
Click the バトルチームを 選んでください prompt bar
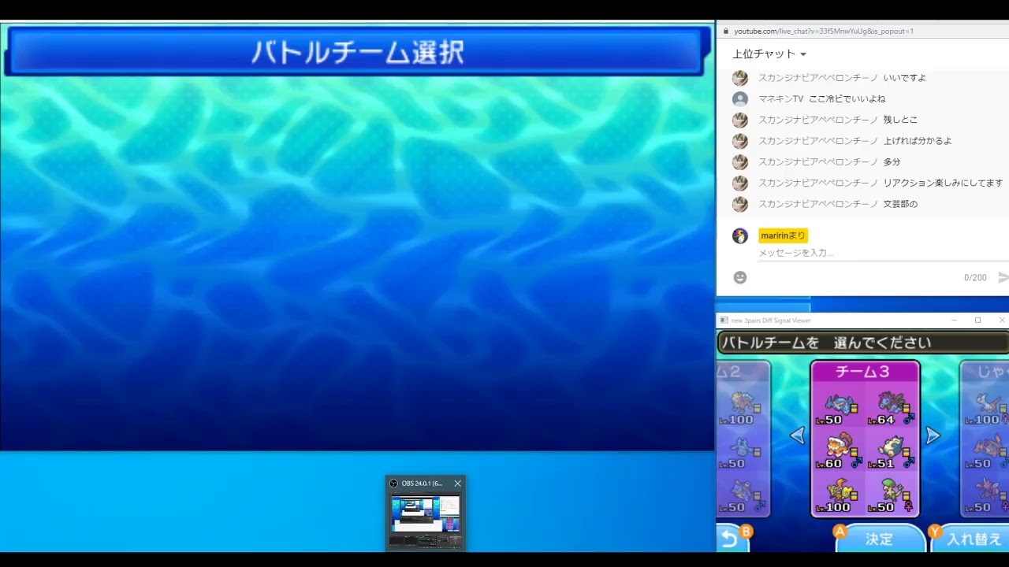pos(862,343)
